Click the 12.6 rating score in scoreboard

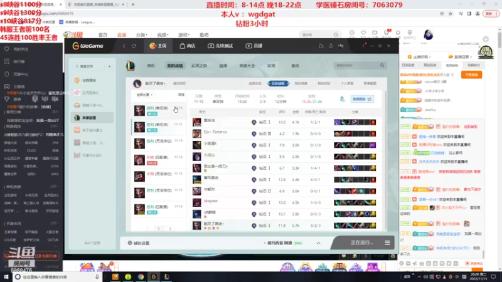click(x=282, y=180)
